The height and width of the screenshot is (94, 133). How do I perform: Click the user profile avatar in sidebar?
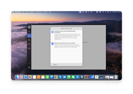[x=29, y=27]
